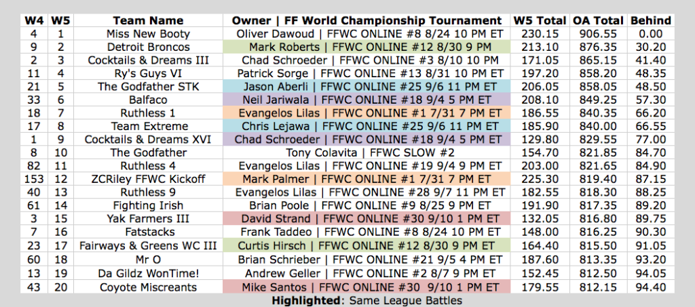Select the W4 column header

pos(33,20)
